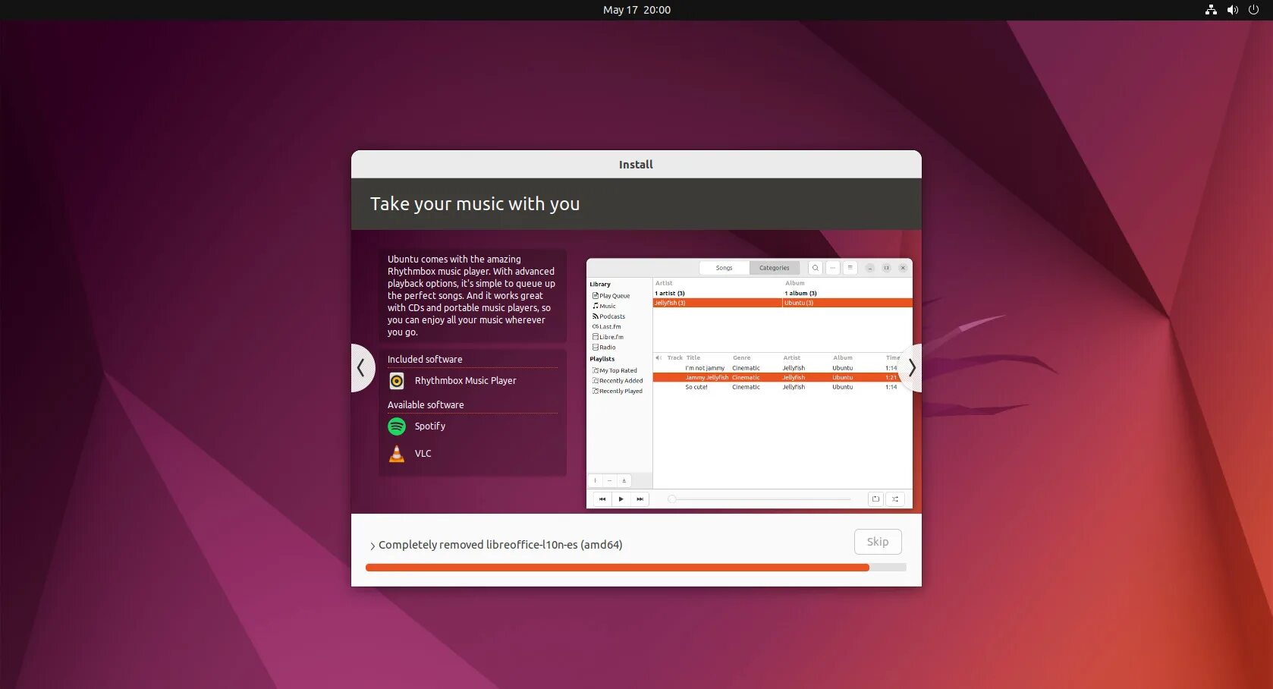Expand the installation details chevron
This screenshot has width=1273, height=689.
[x=372, y=546]
